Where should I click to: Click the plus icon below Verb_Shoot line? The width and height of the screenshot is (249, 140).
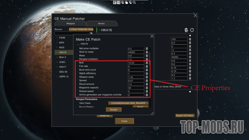pos(190,92)
